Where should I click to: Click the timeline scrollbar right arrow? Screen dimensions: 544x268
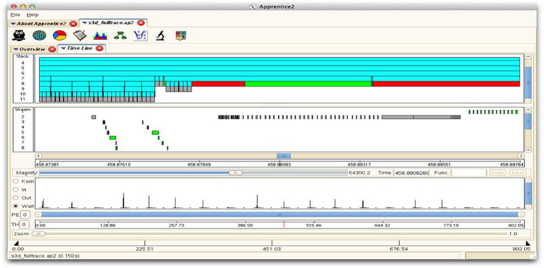tap(521, 156)
